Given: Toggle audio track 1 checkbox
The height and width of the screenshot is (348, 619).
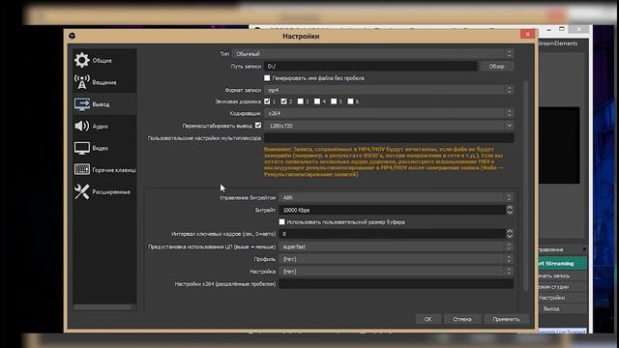Looking at the screenshot, I should 267,101.
